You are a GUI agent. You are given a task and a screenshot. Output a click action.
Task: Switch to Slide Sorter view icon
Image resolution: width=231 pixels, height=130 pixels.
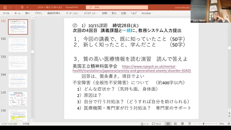175,124
